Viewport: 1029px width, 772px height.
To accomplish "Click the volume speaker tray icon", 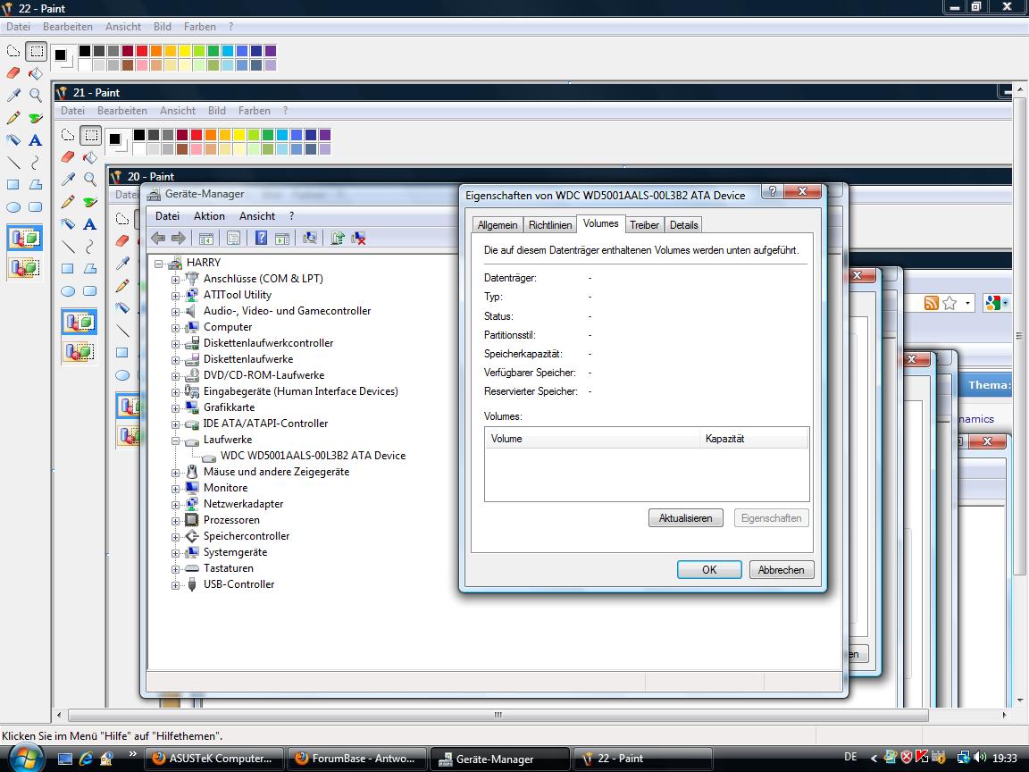I will (x=981, y=758).
